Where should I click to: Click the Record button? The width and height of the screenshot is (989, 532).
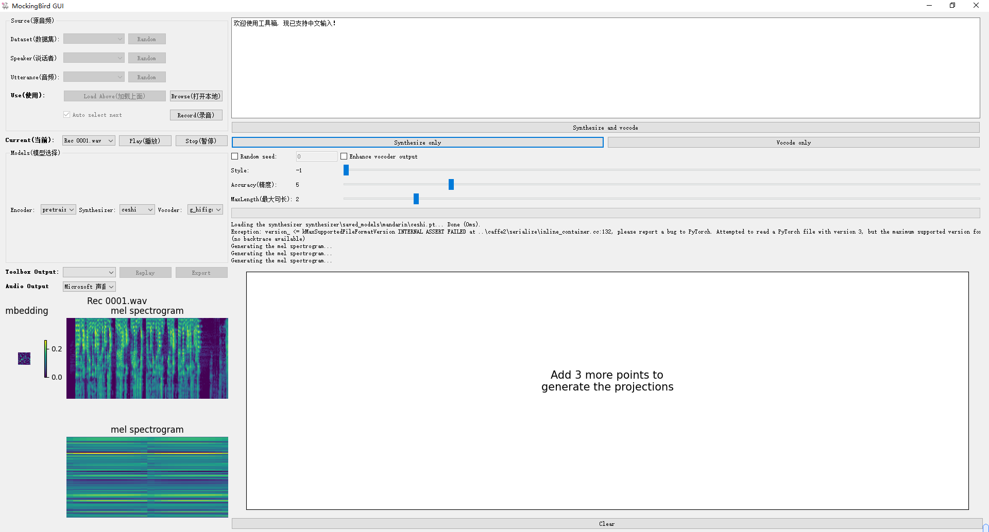point(196,115)
